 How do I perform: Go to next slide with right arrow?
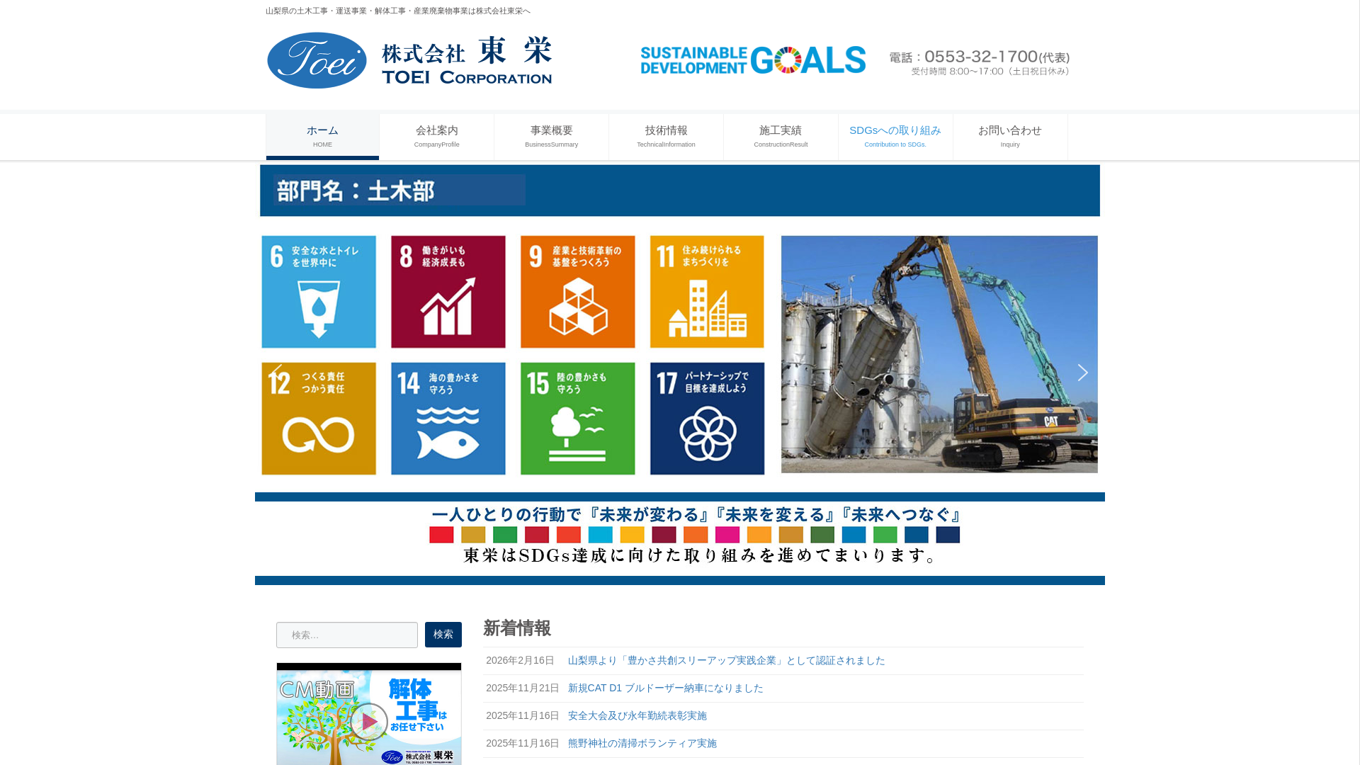point(1082,373)
